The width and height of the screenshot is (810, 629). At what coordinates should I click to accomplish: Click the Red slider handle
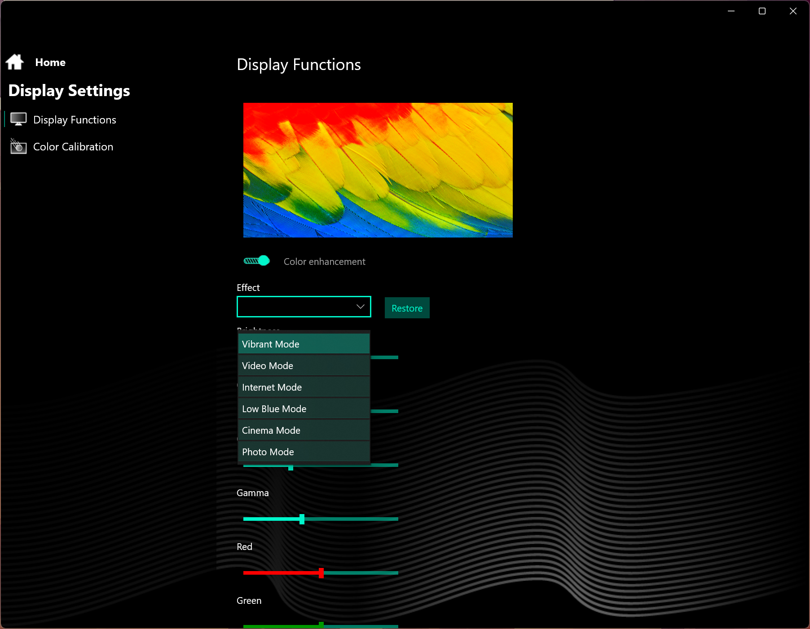321,573
